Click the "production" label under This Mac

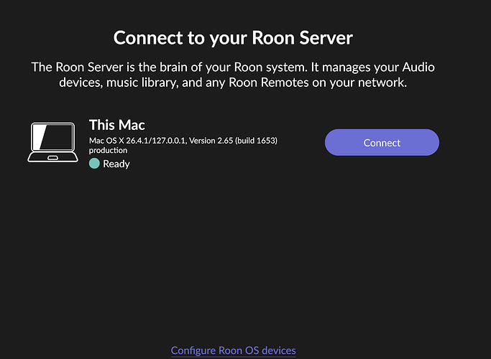click(108, 150)
